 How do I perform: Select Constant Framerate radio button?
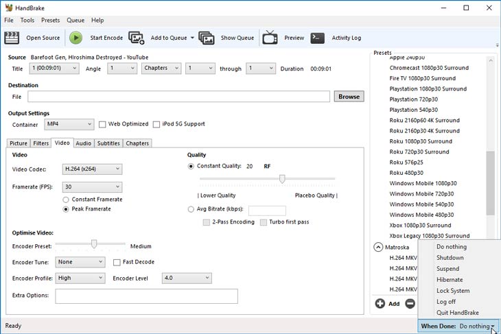click(66, 200)
